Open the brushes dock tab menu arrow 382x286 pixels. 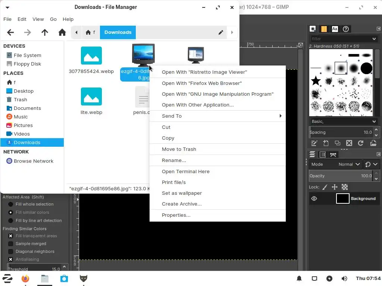point(378,29)
